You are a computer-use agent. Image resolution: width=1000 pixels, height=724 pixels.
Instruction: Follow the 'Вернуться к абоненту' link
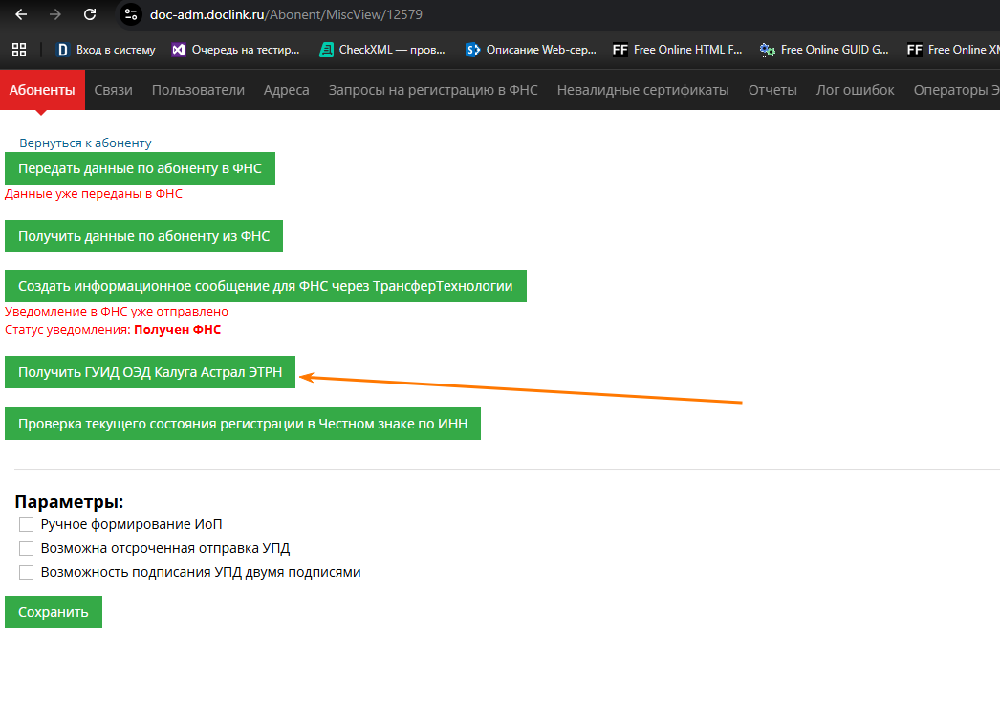coord(85,143)
